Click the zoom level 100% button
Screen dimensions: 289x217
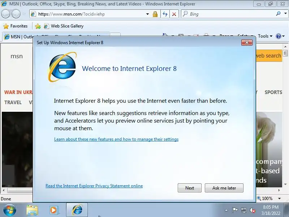click(265, 198)
